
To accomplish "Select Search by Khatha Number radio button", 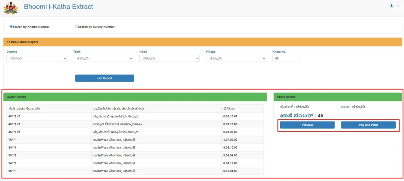I will tap(11, 26).
